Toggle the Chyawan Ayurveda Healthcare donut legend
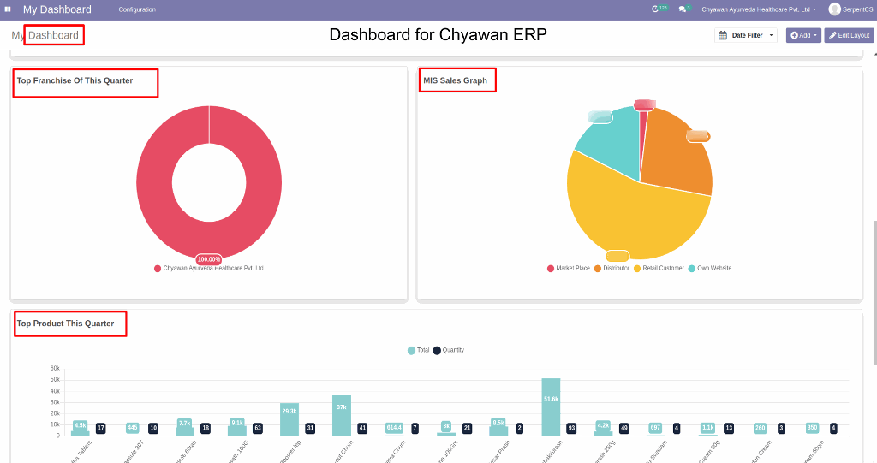 pos(209,269)
